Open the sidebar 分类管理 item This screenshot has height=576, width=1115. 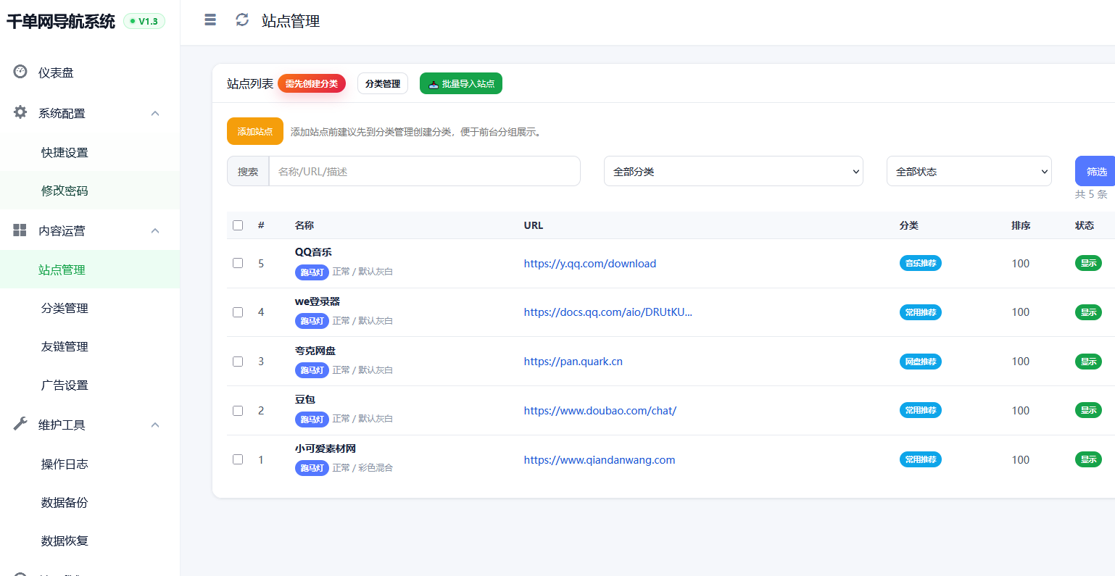point(90,308)
